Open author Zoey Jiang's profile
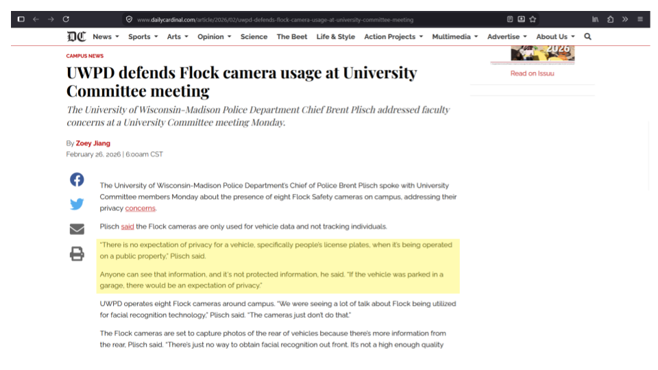Screen dimensions: 658x370 pos(93,143)
